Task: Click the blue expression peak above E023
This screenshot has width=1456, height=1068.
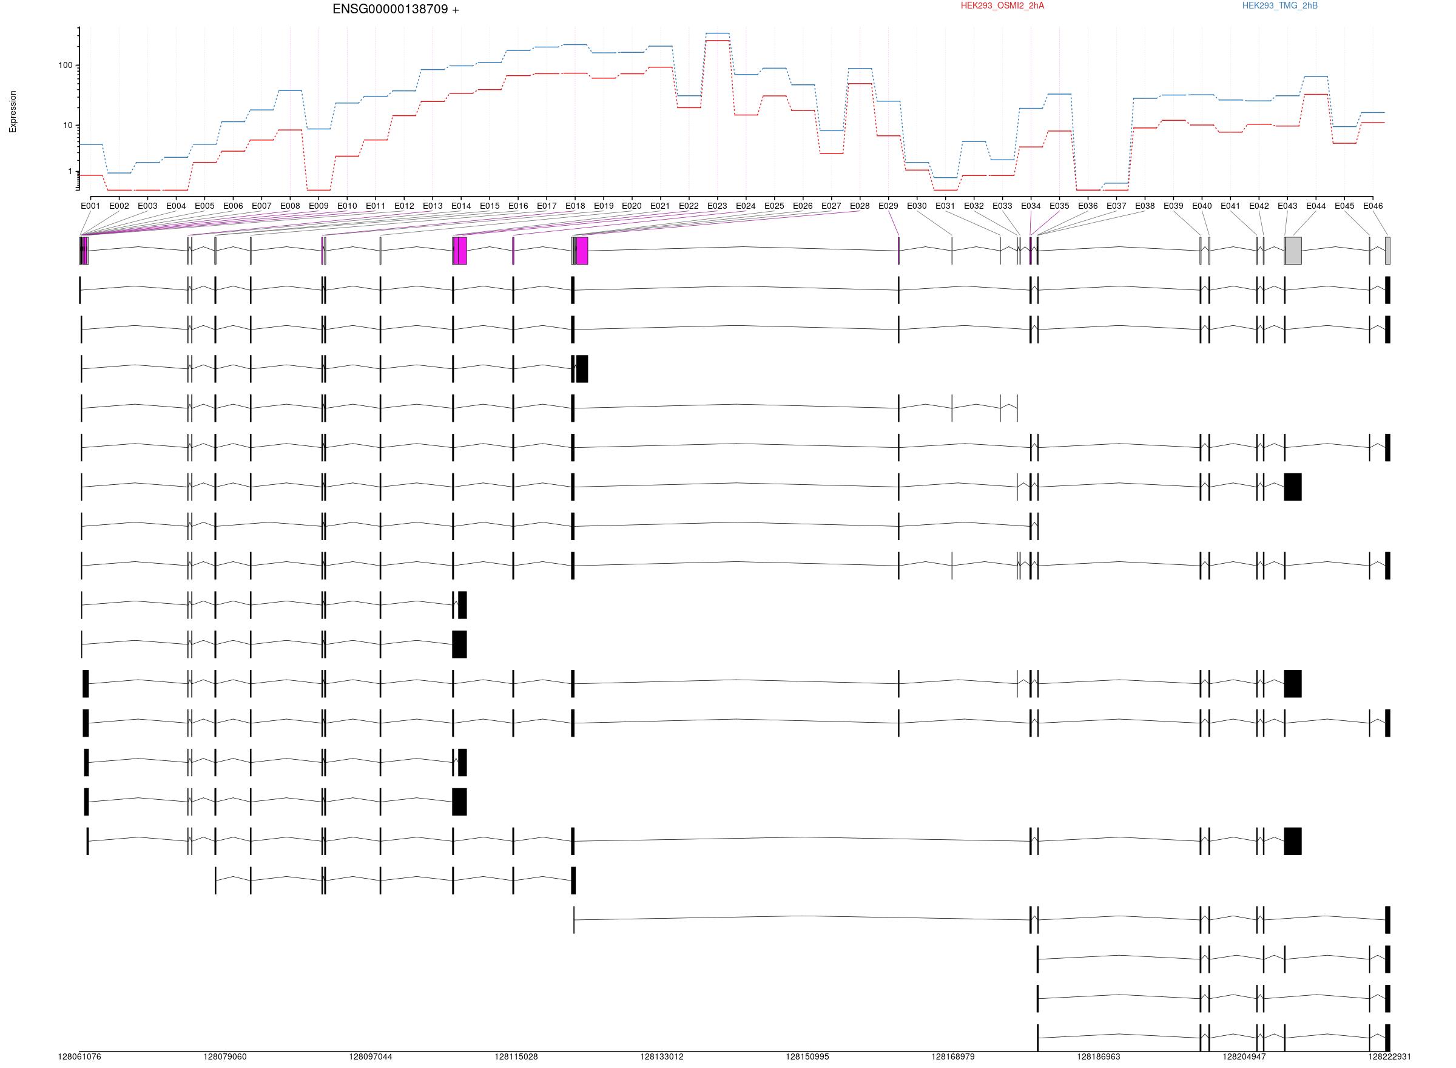Action: tap(717, 33)
